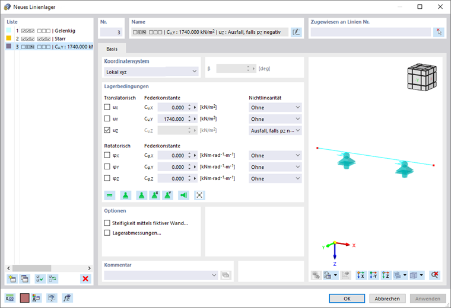The image size is (451, 308).
Task: Click the navigation cube in preview
Action: tap(422, 78)
